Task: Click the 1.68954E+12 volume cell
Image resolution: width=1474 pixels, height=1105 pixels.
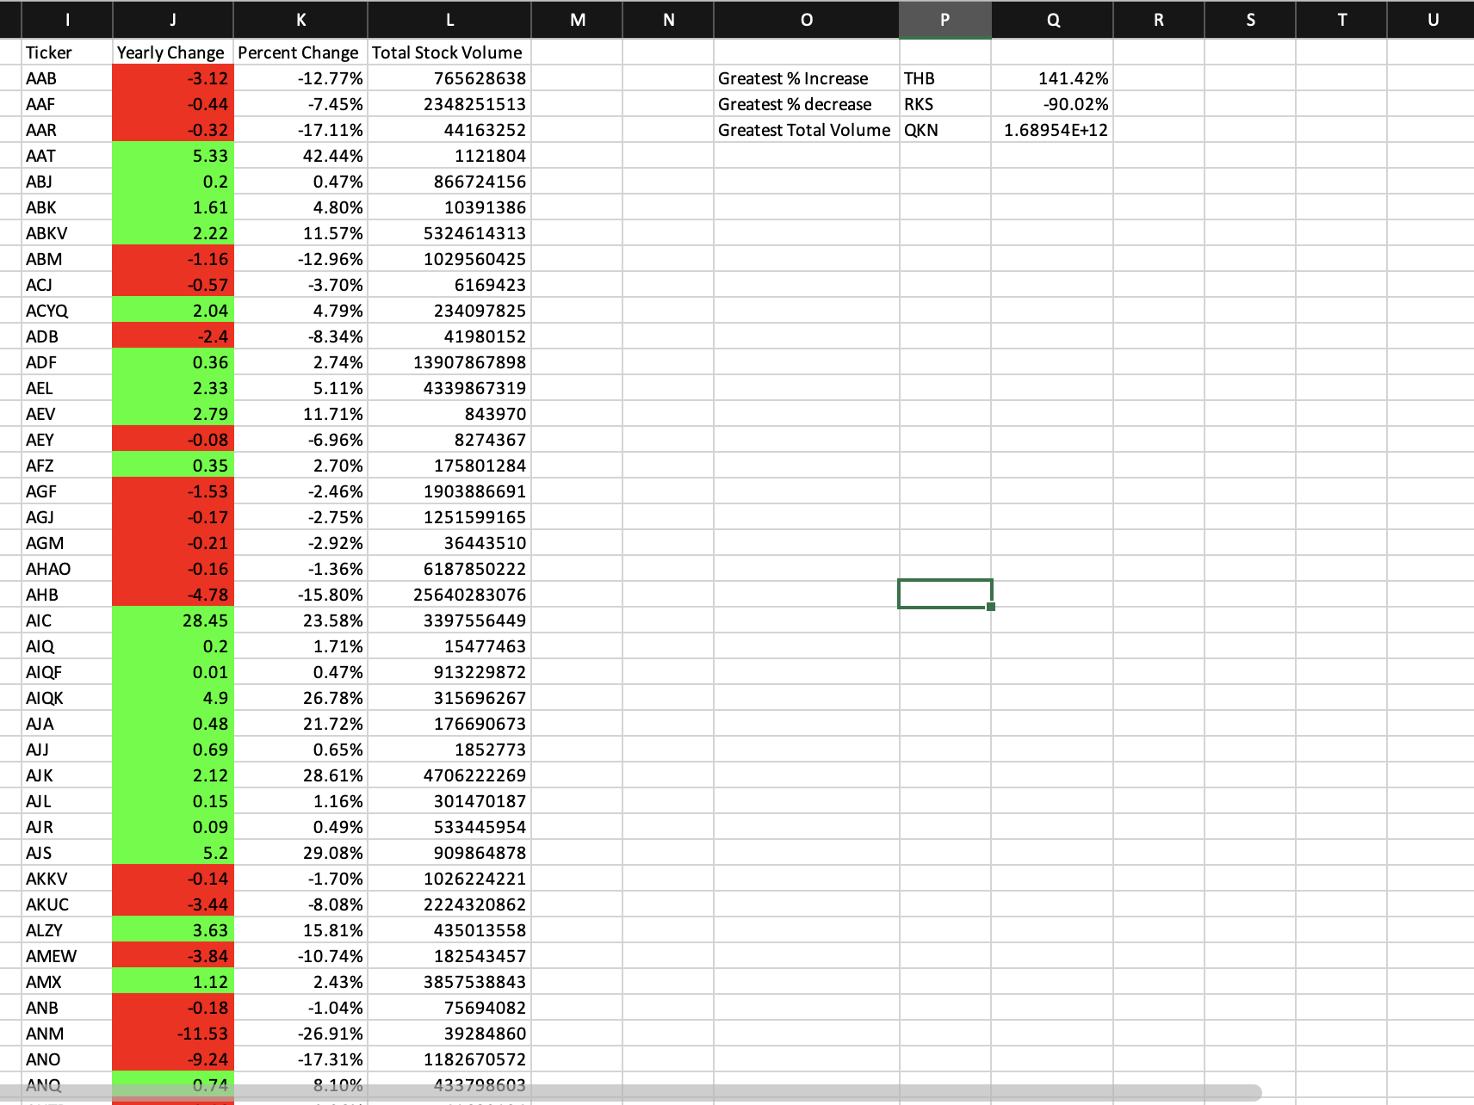Action: click(x=1056, y=130)
